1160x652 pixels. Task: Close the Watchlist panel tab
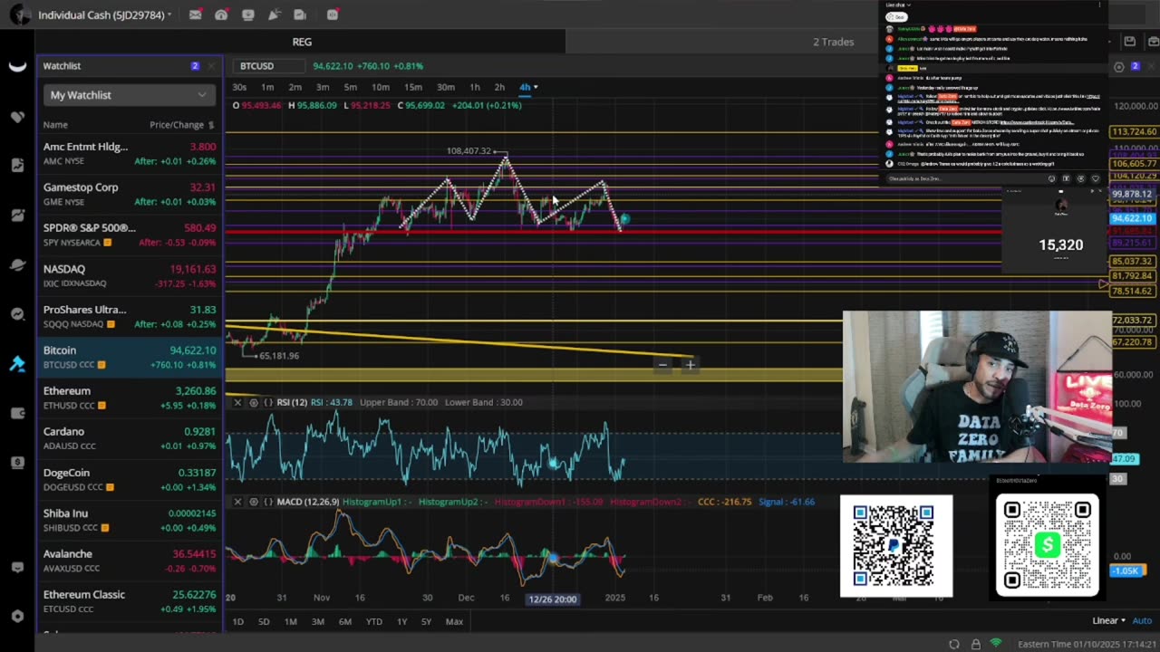[211, 66]
